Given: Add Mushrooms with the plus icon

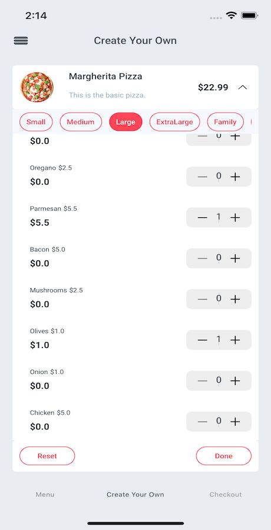Looking at the screenshot, I should (x=235, y=299).
